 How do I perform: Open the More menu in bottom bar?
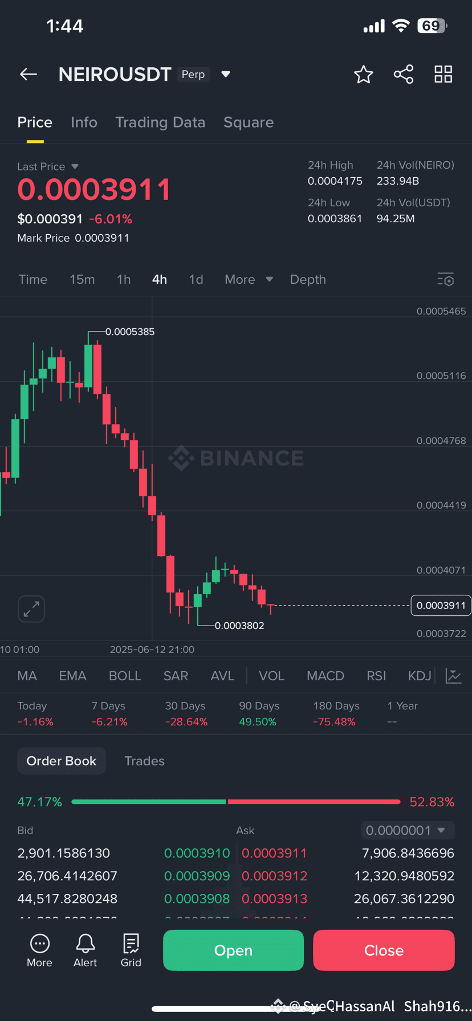39,951
